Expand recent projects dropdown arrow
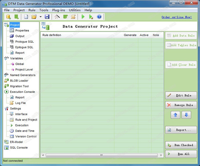Image resolution: width=200 pixels, height=166 pixels. tap(41, 17)
